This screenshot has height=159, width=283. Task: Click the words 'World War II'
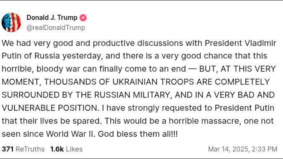click(70, 134)
